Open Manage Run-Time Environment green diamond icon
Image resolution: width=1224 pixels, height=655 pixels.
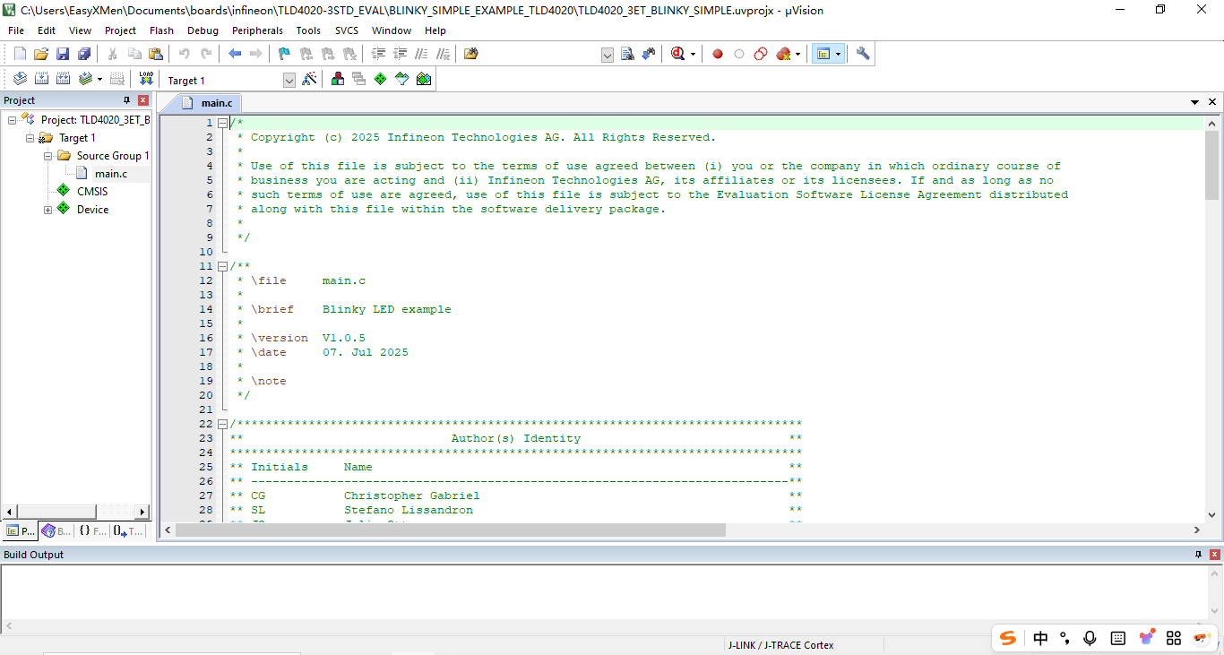pos(381,79)
